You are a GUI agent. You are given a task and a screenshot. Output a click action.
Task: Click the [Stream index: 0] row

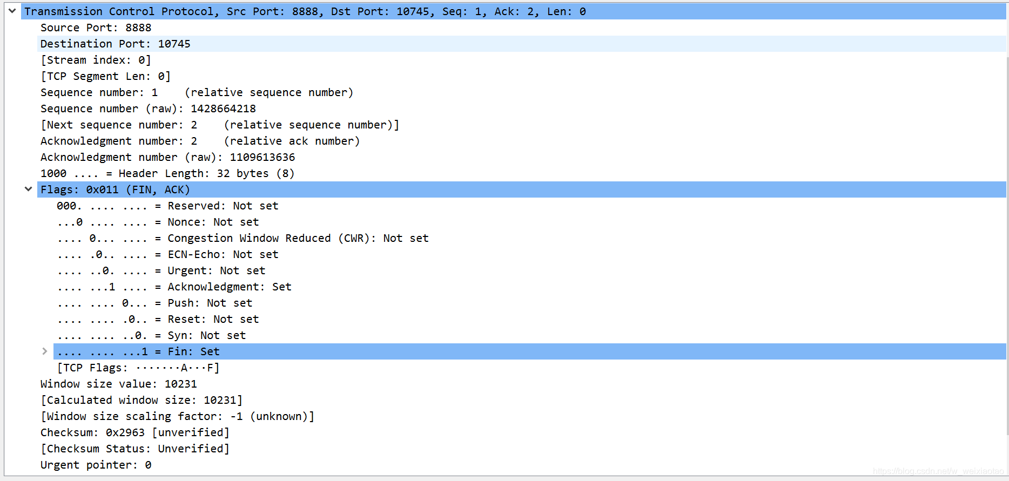521,60
